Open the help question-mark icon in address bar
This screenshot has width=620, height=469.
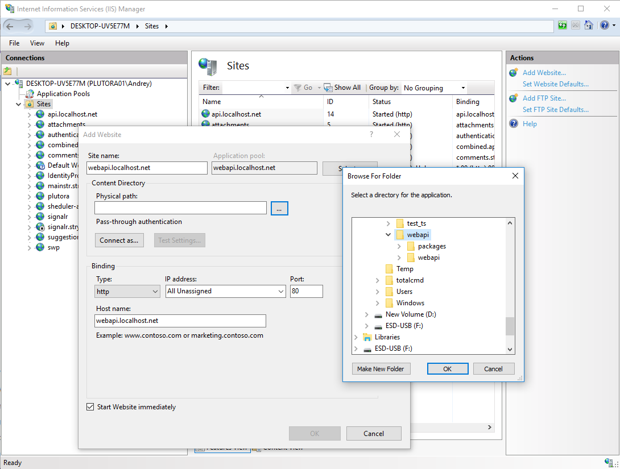tap(605, 26)
